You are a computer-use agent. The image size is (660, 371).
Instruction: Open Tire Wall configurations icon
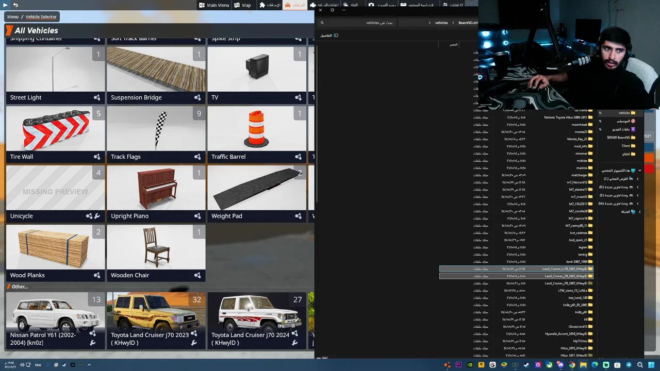96,157
